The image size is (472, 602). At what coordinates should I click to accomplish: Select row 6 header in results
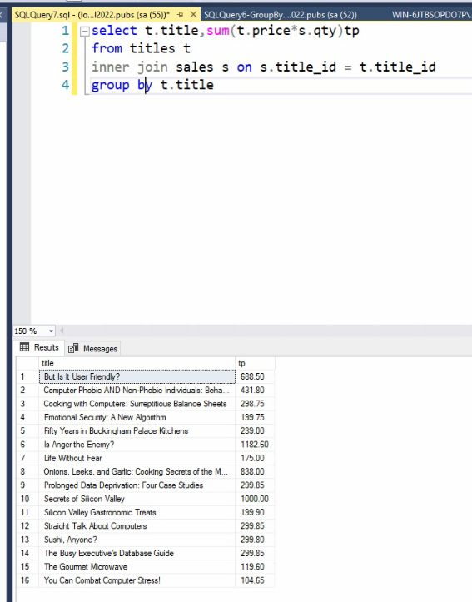(27, 445)
